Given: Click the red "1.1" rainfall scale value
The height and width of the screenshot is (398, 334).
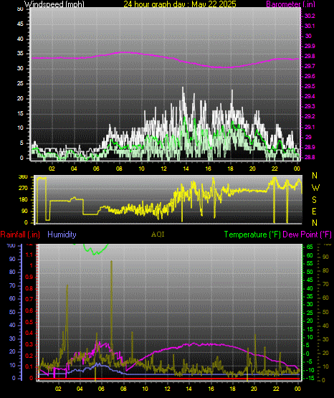Looking at the screenshot, I should tap(29, 255).
